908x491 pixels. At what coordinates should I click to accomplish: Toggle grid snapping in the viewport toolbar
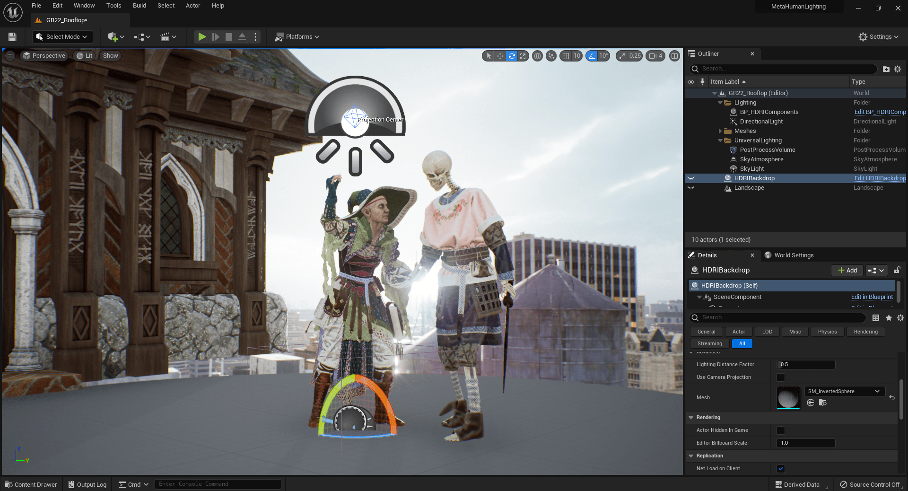click(566, 56)
